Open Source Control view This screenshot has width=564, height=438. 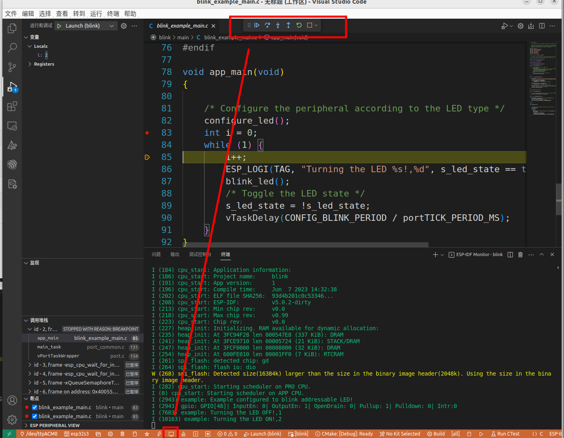[x=12, y=67]
